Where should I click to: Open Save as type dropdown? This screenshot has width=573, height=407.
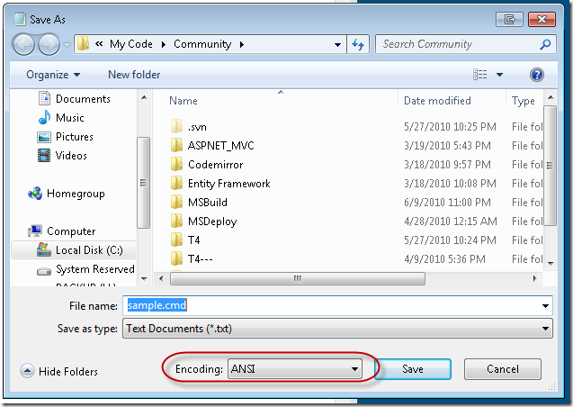click(x=337, y=329)
